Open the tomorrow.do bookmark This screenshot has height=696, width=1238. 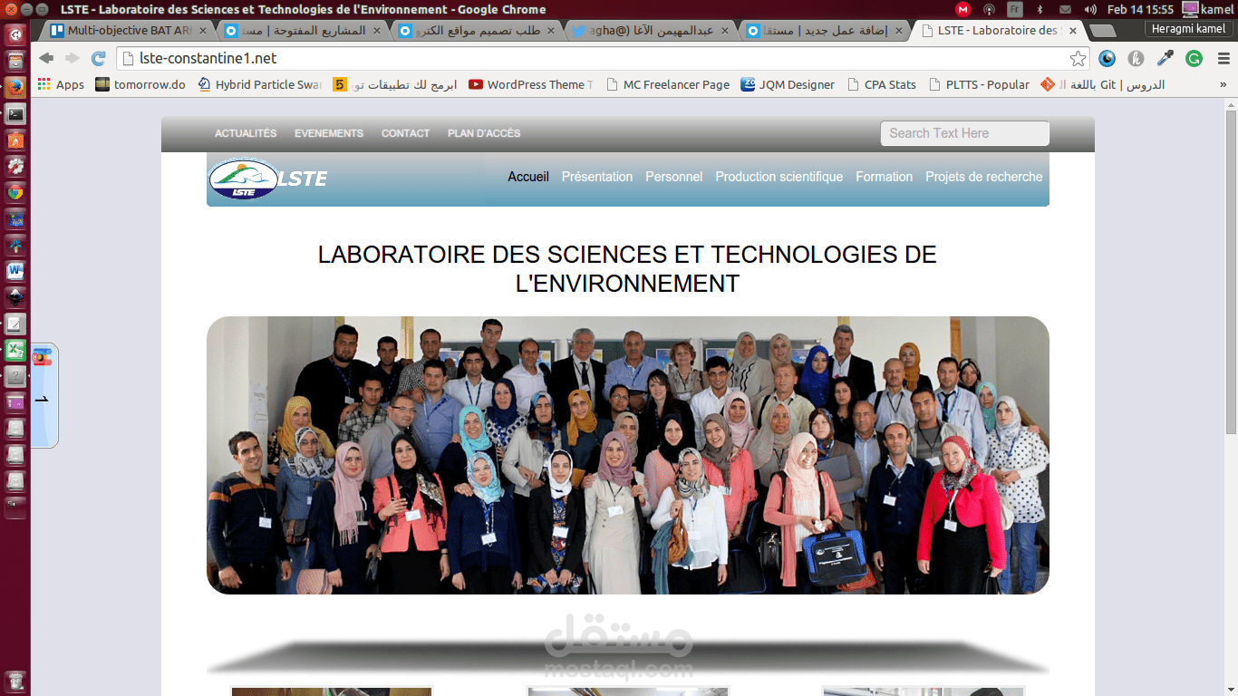click(140, 85)
